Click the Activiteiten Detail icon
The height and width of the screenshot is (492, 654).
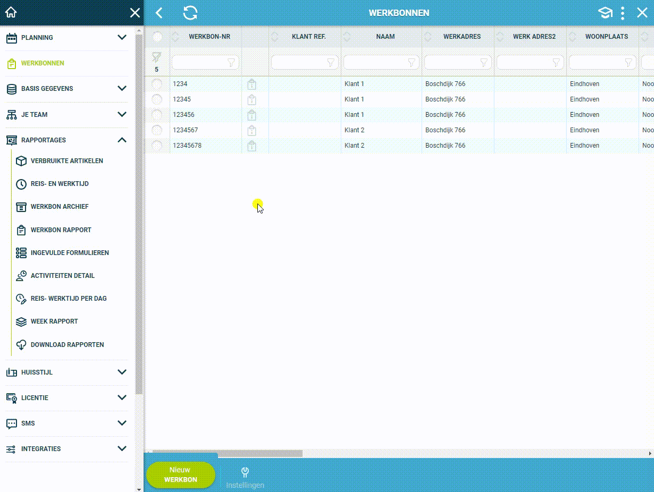[21, 276]
